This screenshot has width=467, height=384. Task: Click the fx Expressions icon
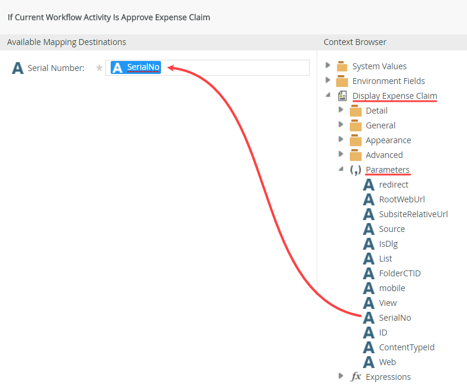(x=356, y=376)
